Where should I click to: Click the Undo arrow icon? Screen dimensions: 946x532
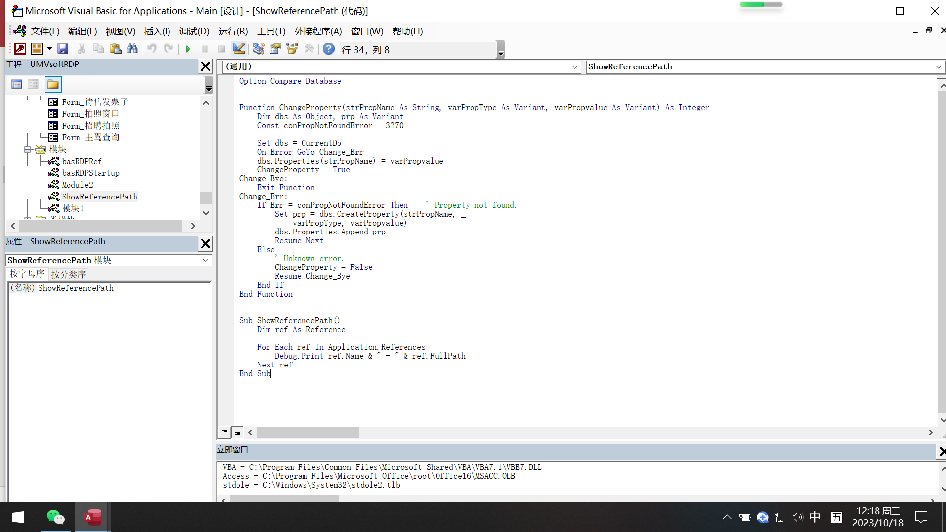(x=152, y=49)
